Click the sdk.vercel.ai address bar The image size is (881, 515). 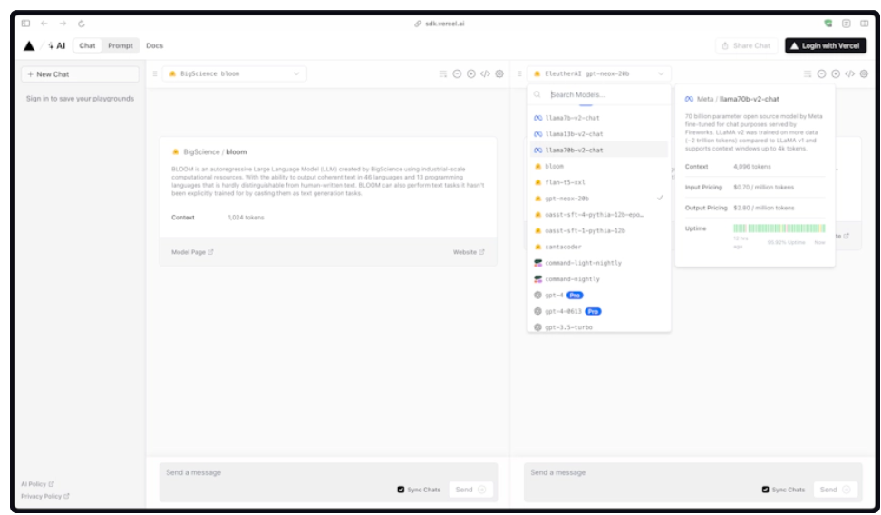[440, 24]
